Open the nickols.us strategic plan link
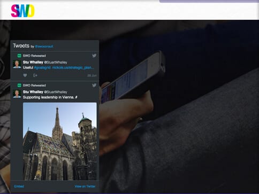 point(73,68)
